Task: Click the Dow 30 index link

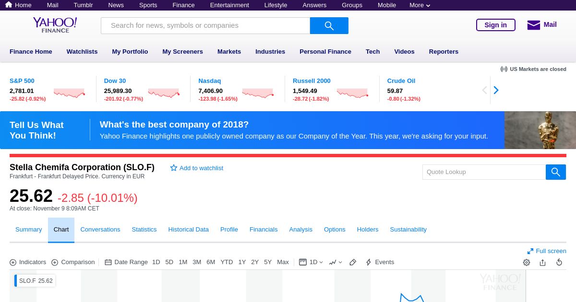Action: pyautogui.click(x=115, y=81)
